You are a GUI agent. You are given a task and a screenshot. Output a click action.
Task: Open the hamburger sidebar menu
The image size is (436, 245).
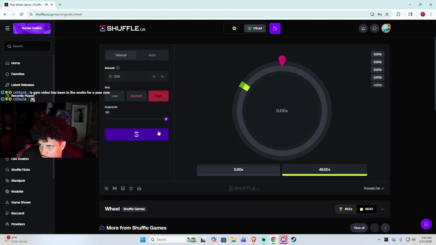(7, 28)
